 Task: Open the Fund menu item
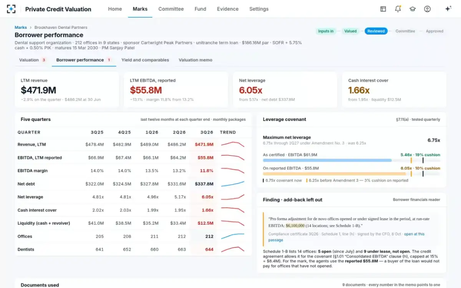pyautogui.click(x=200, y=9)
